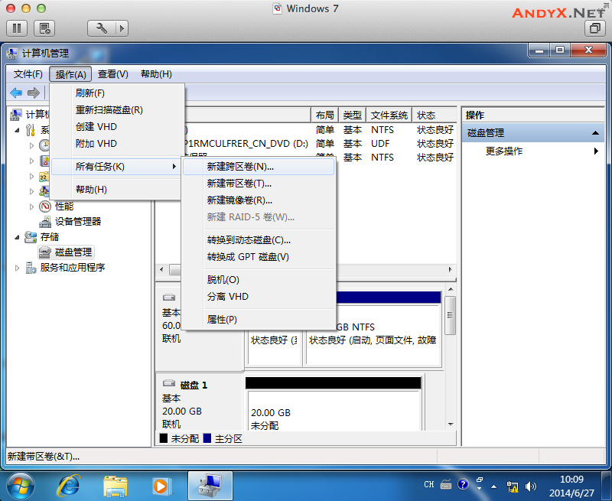This screenshot has width=612, height=501.
Task: Open the 查看(V) menu
Action: [112, 74]
